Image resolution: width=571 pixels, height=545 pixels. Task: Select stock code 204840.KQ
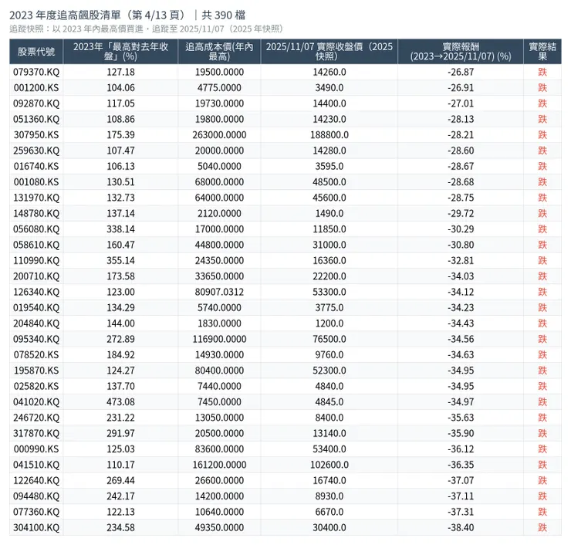pyautogui.click(x=36, y=323)
